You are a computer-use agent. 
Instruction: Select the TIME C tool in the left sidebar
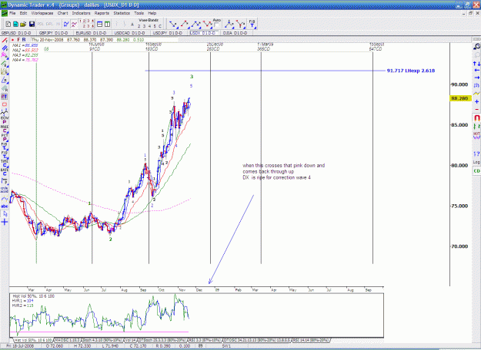(x=5, y=163)
